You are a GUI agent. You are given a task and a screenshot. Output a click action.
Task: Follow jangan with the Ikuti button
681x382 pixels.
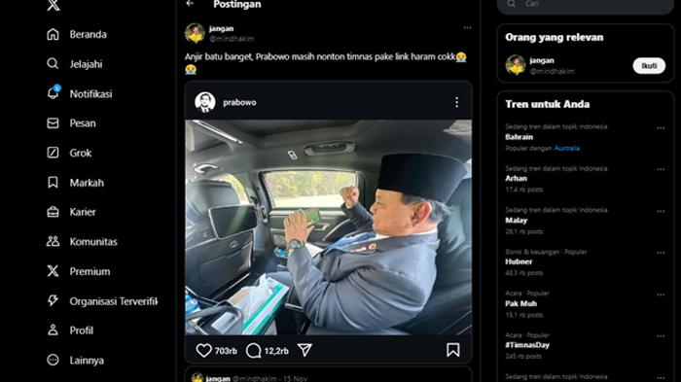[649, 65]
